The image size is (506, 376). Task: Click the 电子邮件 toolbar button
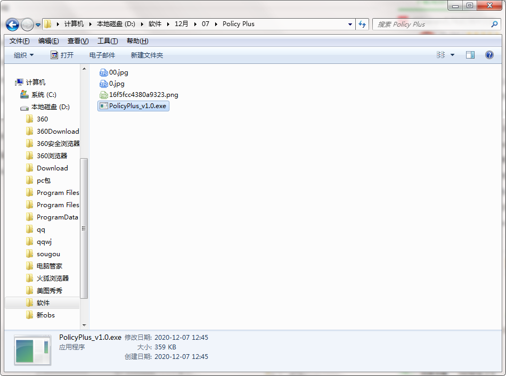click(102, 55)
